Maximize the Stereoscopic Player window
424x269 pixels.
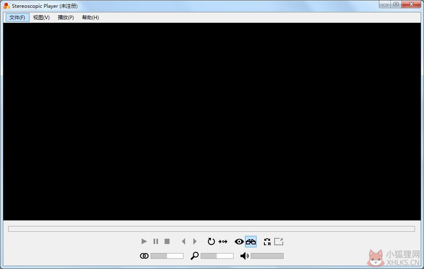(396, 5)
